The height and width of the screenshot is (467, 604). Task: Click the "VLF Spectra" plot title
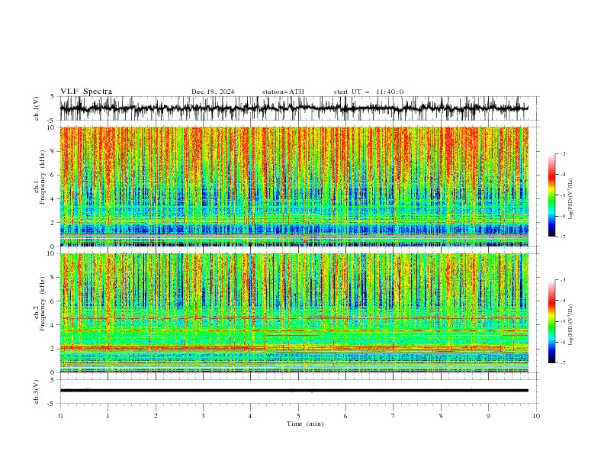pos(86,92)
